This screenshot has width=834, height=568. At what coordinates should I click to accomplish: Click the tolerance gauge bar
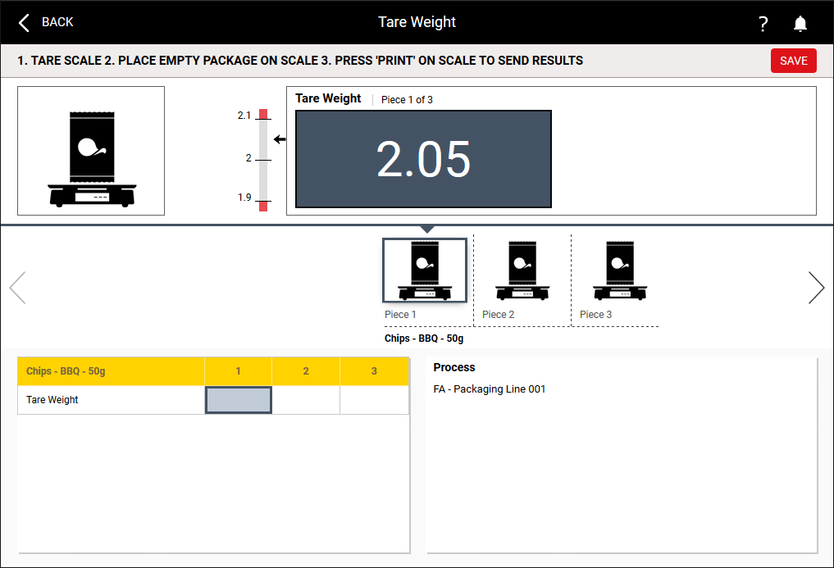coord(263,160)
